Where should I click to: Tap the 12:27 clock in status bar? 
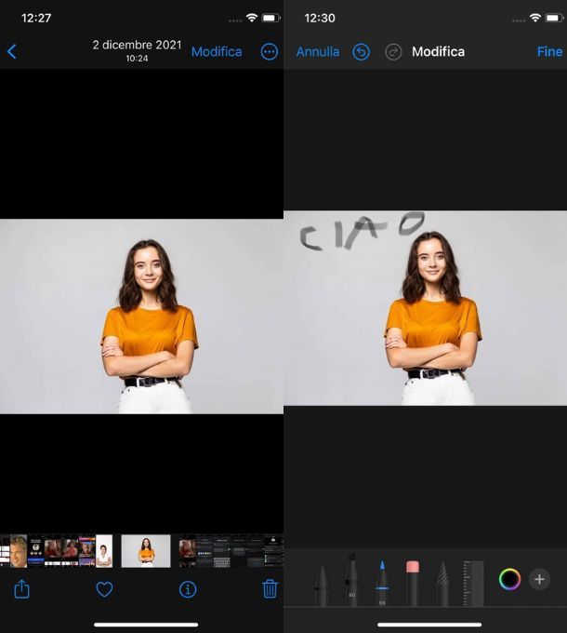[x=36, y=18]
